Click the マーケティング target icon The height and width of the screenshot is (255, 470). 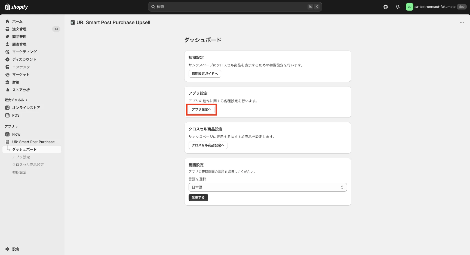[7, 52]
